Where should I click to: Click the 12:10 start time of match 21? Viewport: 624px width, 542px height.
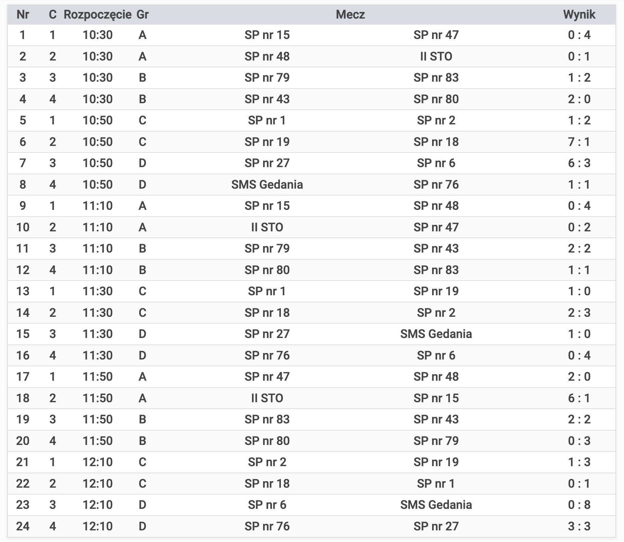tap(97, 462)
